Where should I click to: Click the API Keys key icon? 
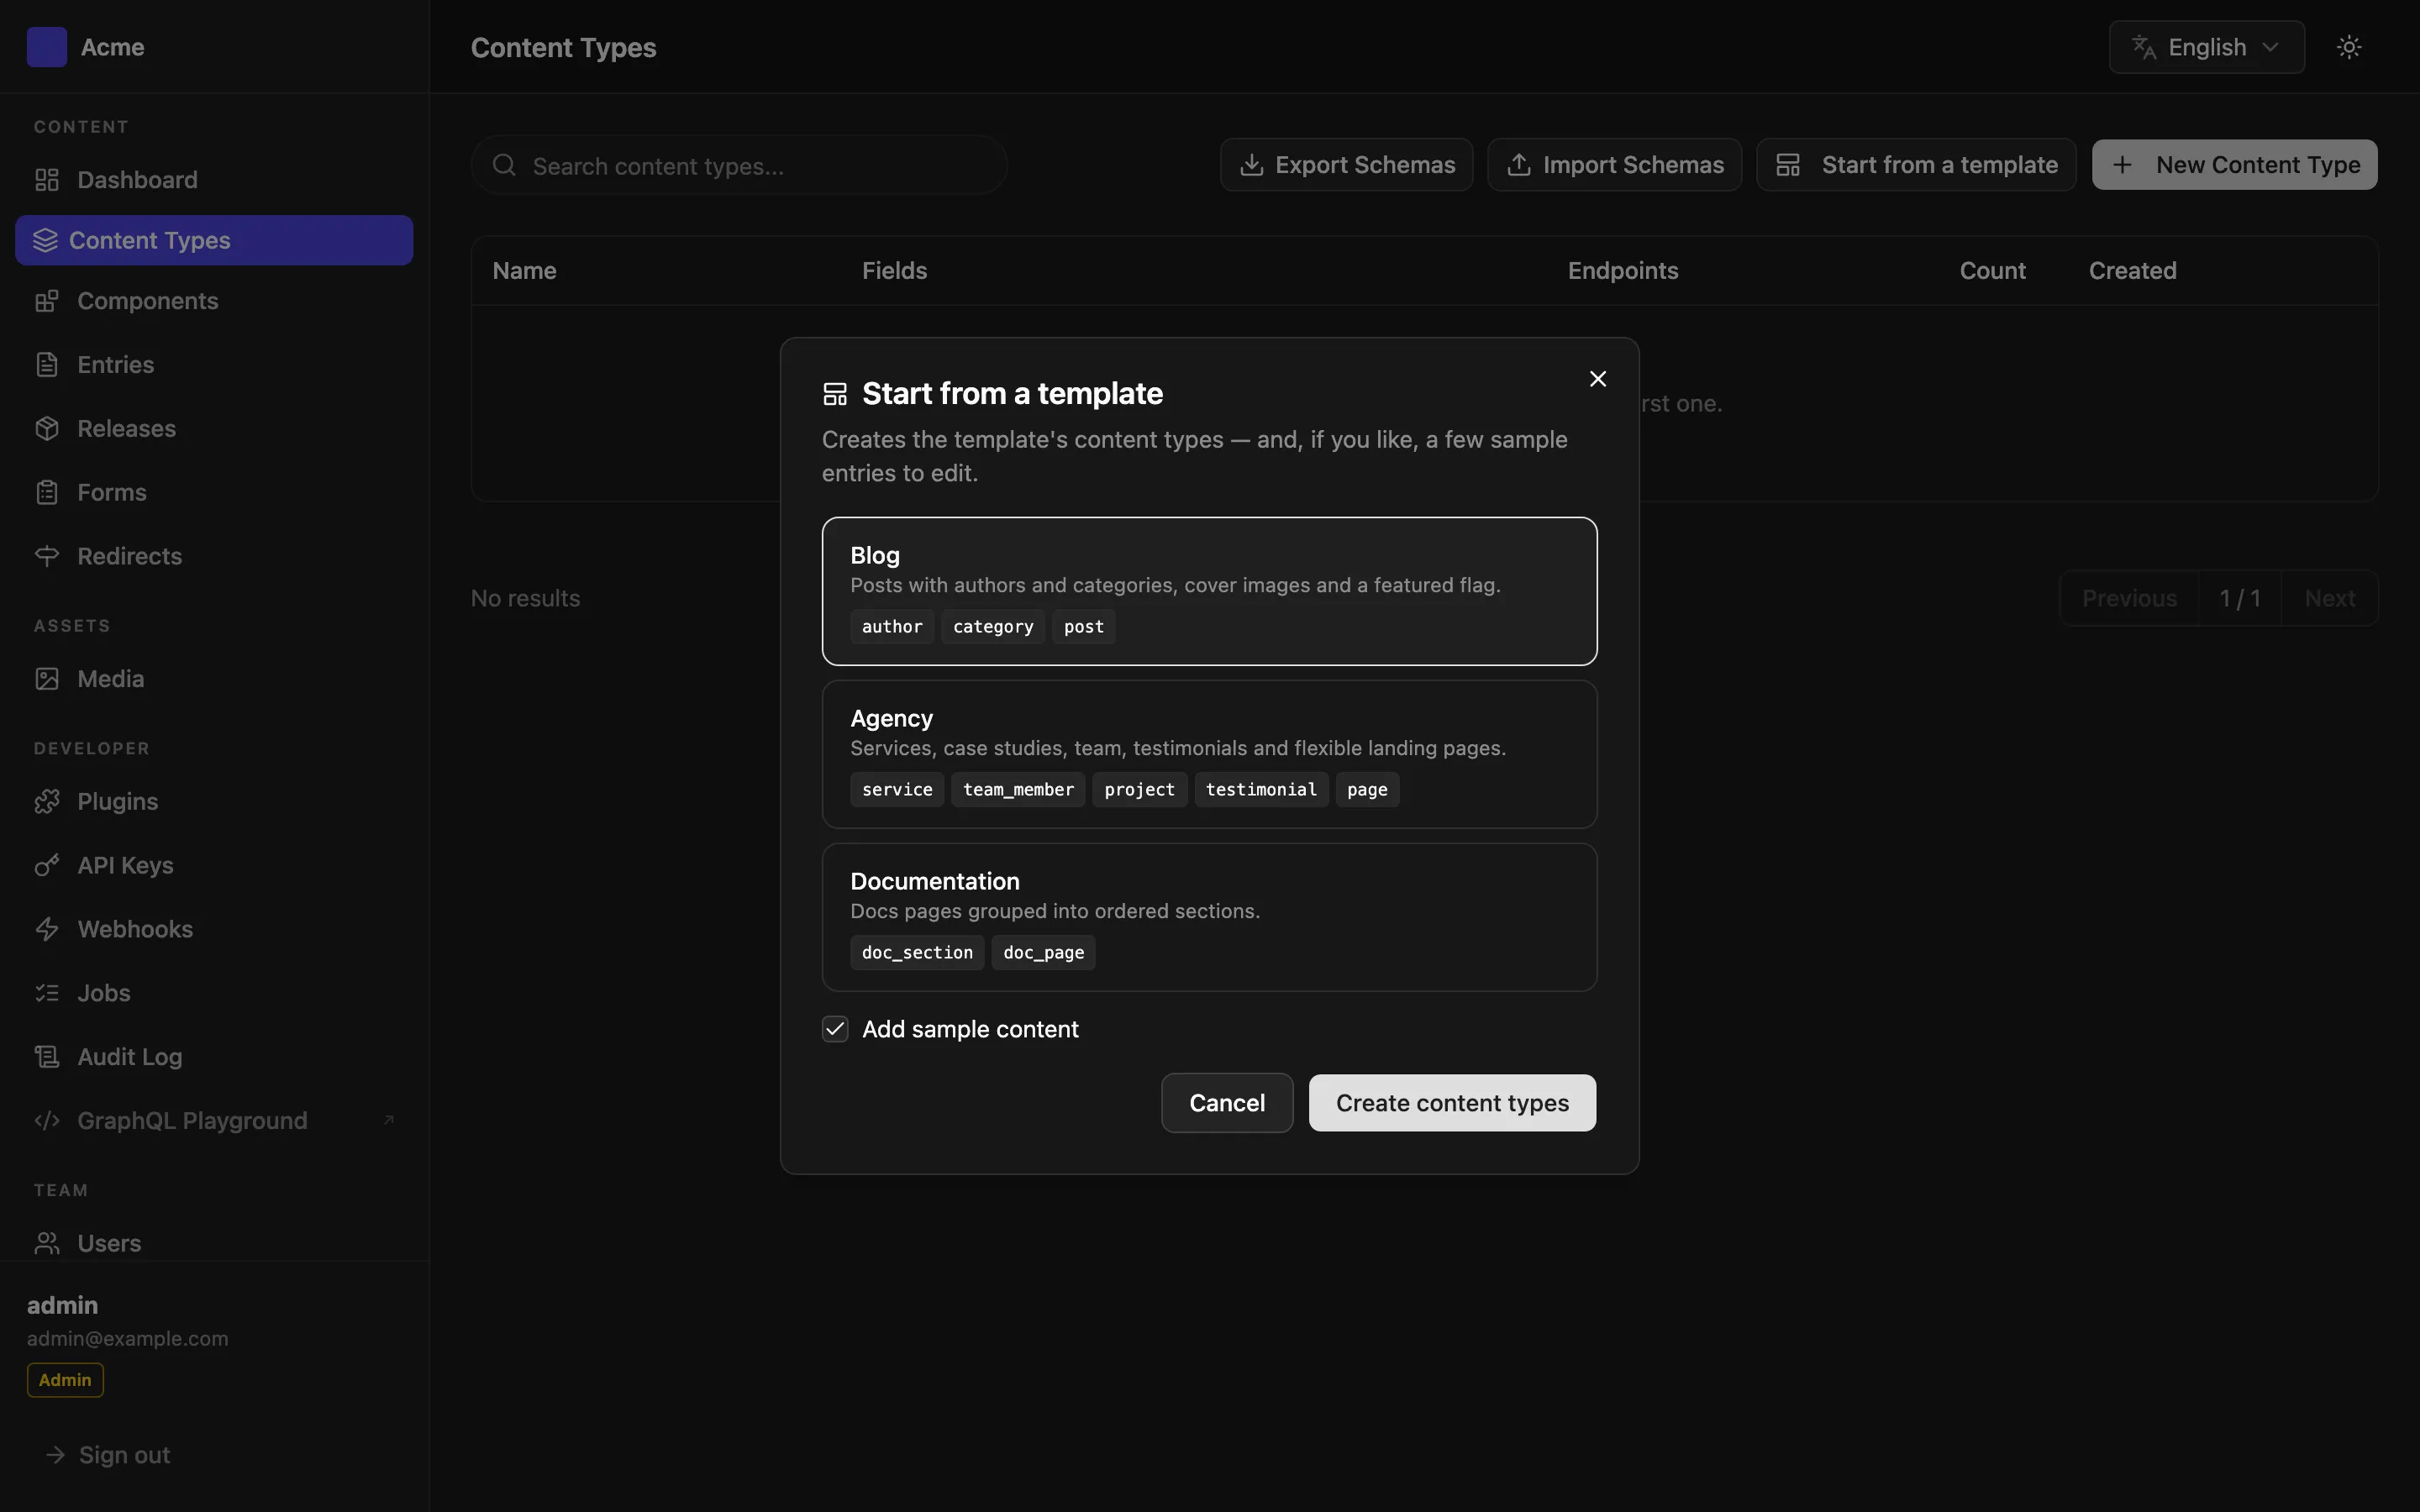(x=47, y=866)
